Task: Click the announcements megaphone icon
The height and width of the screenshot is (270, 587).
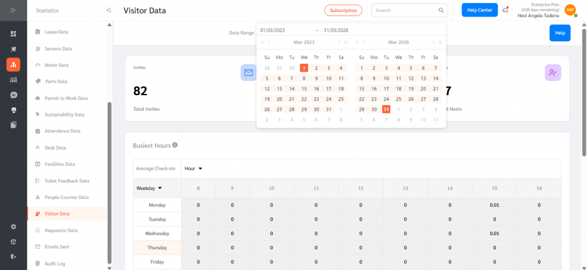Action: click(504, 10)
